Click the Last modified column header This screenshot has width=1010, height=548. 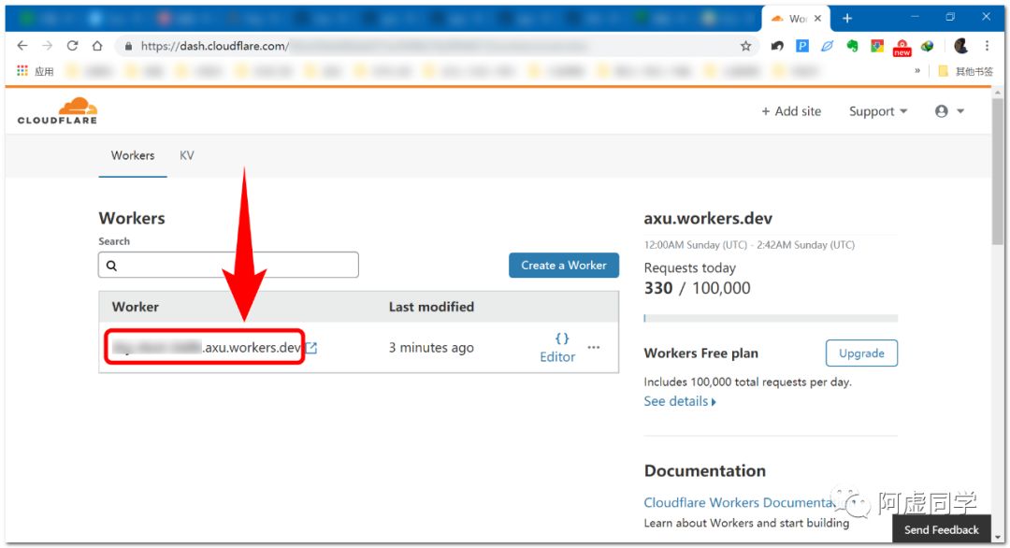[x=431, y=307]
